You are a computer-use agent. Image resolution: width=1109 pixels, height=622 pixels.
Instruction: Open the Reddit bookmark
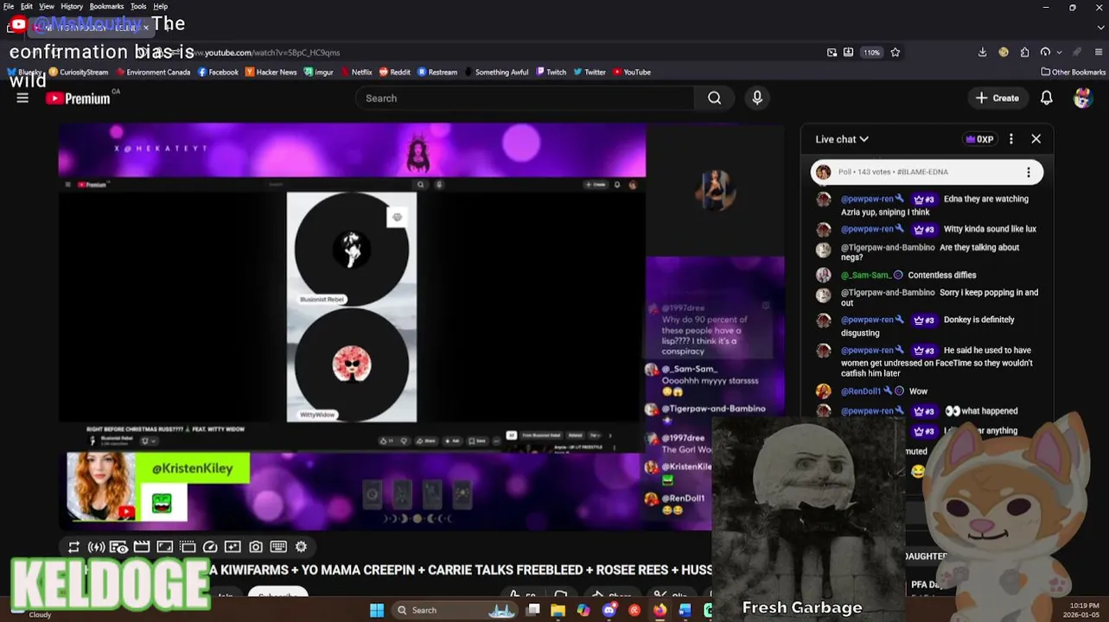pyautogui.click(x=394, y=73)
